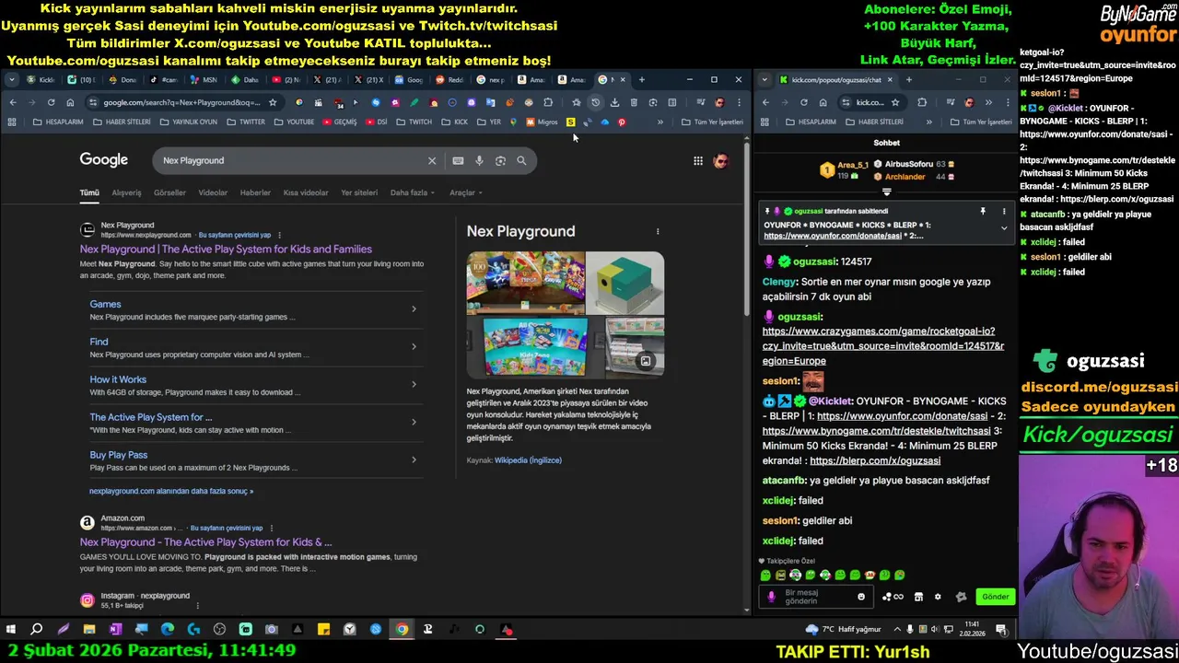Bookmark this Google page with star icon
Image resolution: width=1179 pixels, height=663 pixels.
(x=273, y=102)
